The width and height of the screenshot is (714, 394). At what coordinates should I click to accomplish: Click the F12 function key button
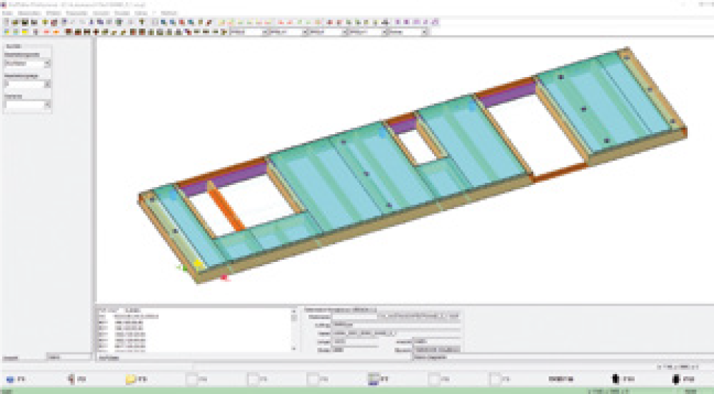click(x=683, y=378)
